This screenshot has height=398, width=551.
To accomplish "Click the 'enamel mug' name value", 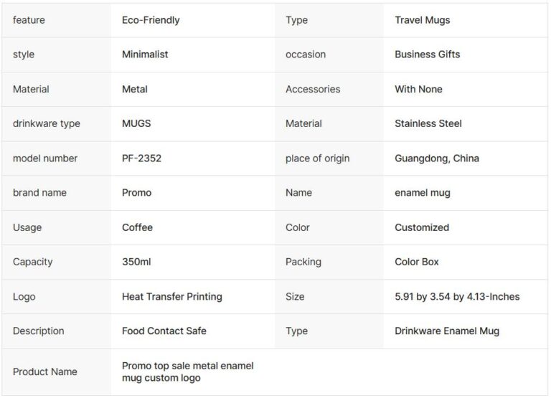I will [423, 192].
